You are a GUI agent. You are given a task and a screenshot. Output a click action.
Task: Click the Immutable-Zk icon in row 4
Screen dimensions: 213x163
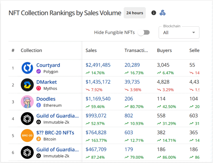[x=39, y=122]
